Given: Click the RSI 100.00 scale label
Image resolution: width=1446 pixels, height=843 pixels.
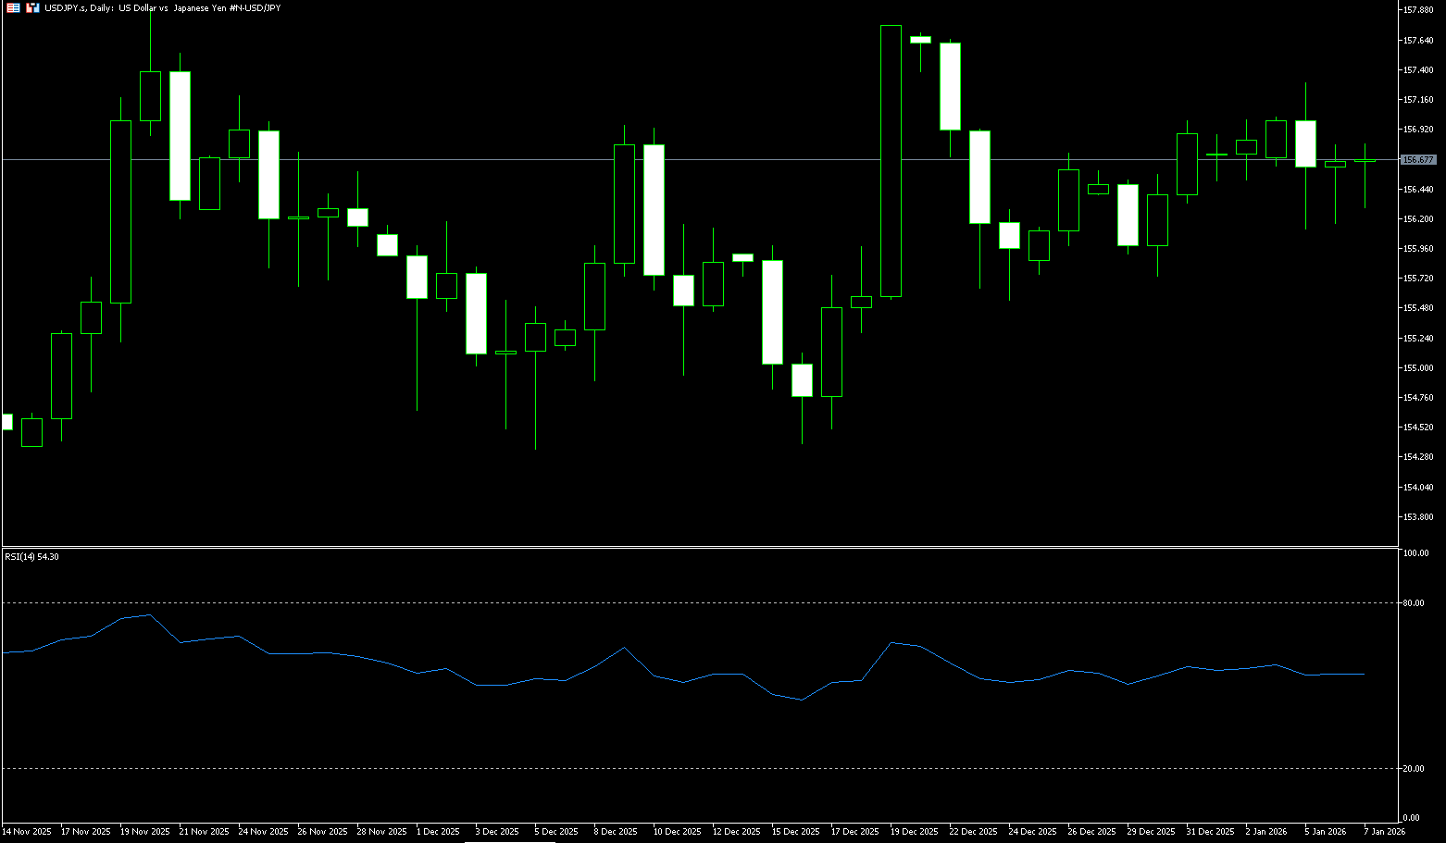Looking at the screenshot, I should click(1416, 553).
